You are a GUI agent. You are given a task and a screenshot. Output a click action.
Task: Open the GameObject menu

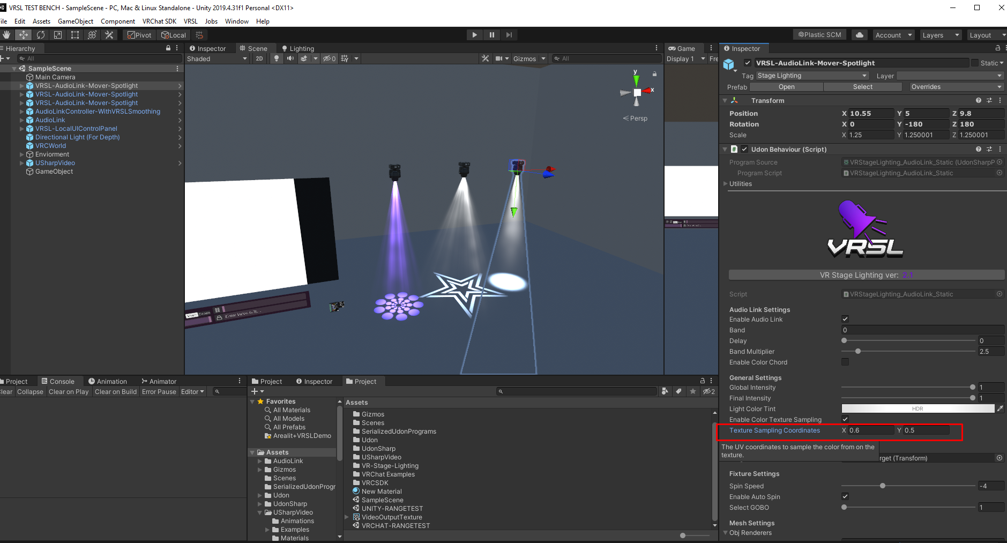point(76,21)
